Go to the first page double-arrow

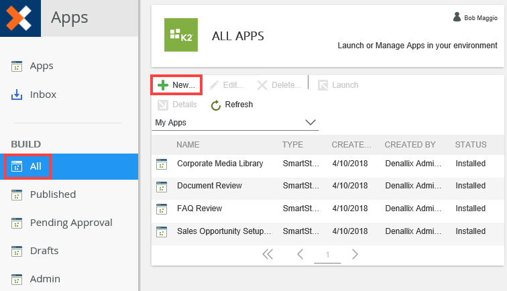coord(268,255)
